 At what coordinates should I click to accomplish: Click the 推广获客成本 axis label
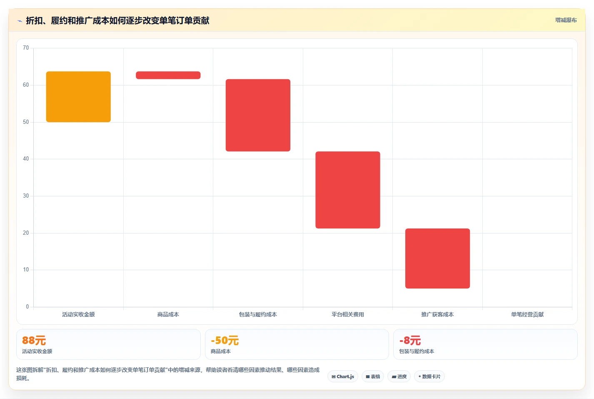(x=437, y=314)
